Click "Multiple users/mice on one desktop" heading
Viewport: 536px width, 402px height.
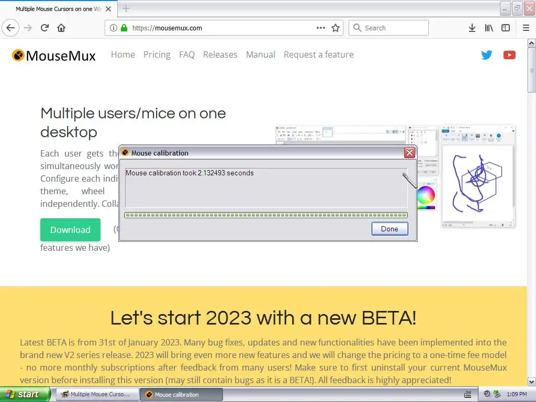click(x=133, y=122)
